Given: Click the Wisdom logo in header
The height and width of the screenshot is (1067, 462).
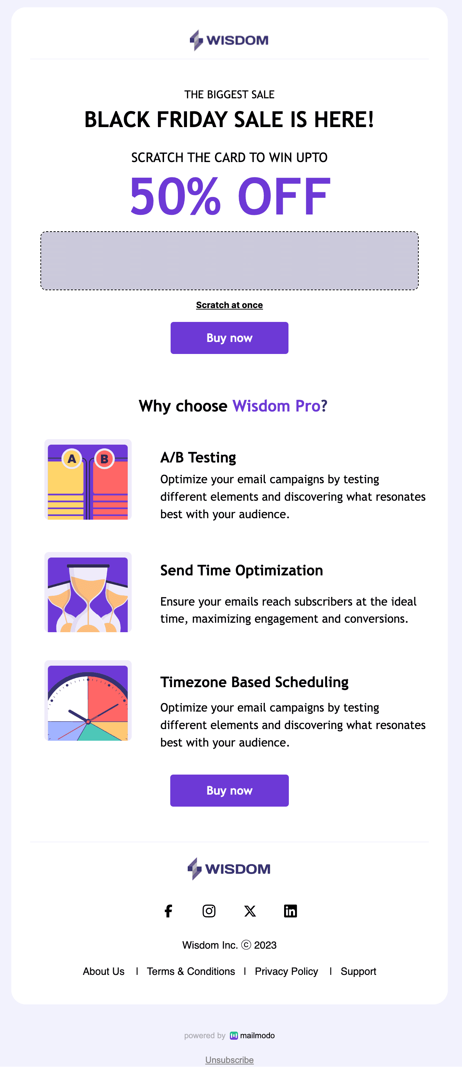Looking at the screenshot, I should (229, 40).
